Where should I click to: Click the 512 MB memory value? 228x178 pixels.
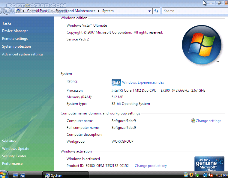[117, 97]
